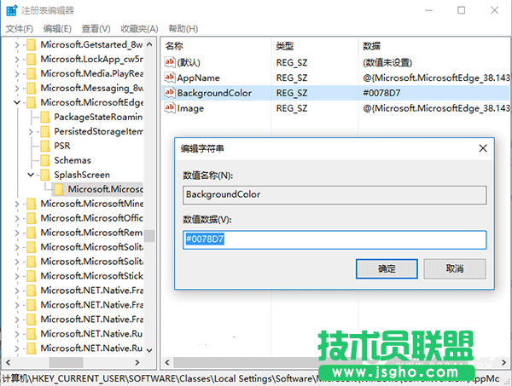Image resolution: width=512 pixels, height=386 pixels.
Task: Click the tree vertical scrollbar thumb
Action: pos(149,236)
